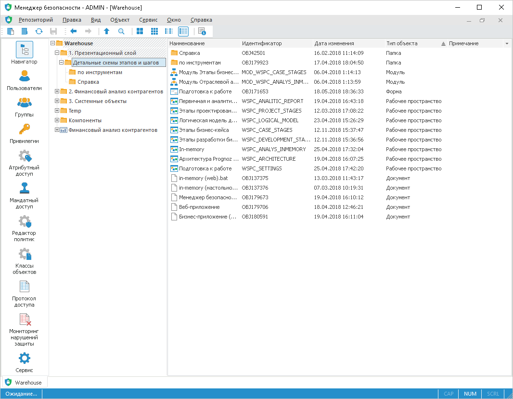
Task: Open the Пользователи sidebar section
Action: pos(24,80)
